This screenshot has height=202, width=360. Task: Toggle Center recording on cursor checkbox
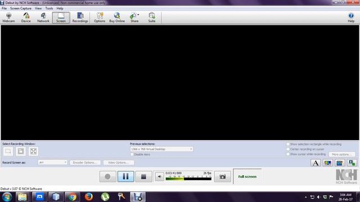pyautogui.click(x=288, y=149)
